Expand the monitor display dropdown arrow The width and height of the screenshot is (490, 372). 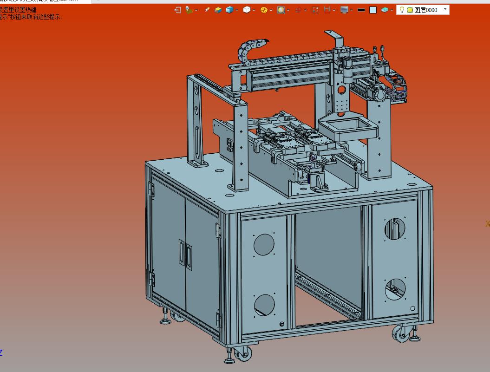tap(351, 10)
